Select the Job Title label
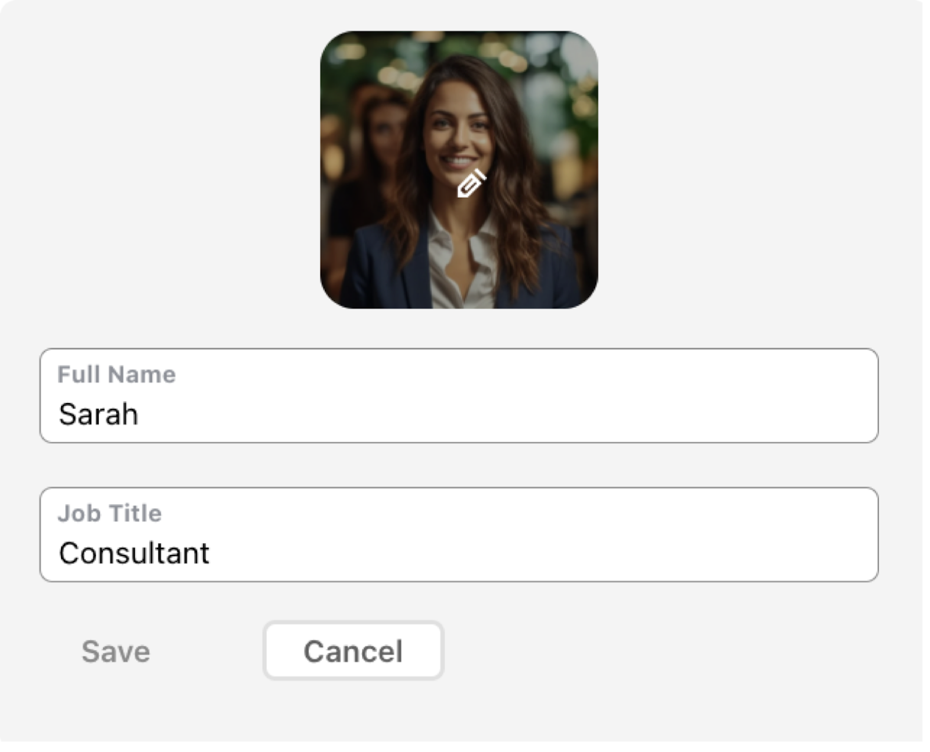The image size is (930, 752). click(x=109, y=514)
